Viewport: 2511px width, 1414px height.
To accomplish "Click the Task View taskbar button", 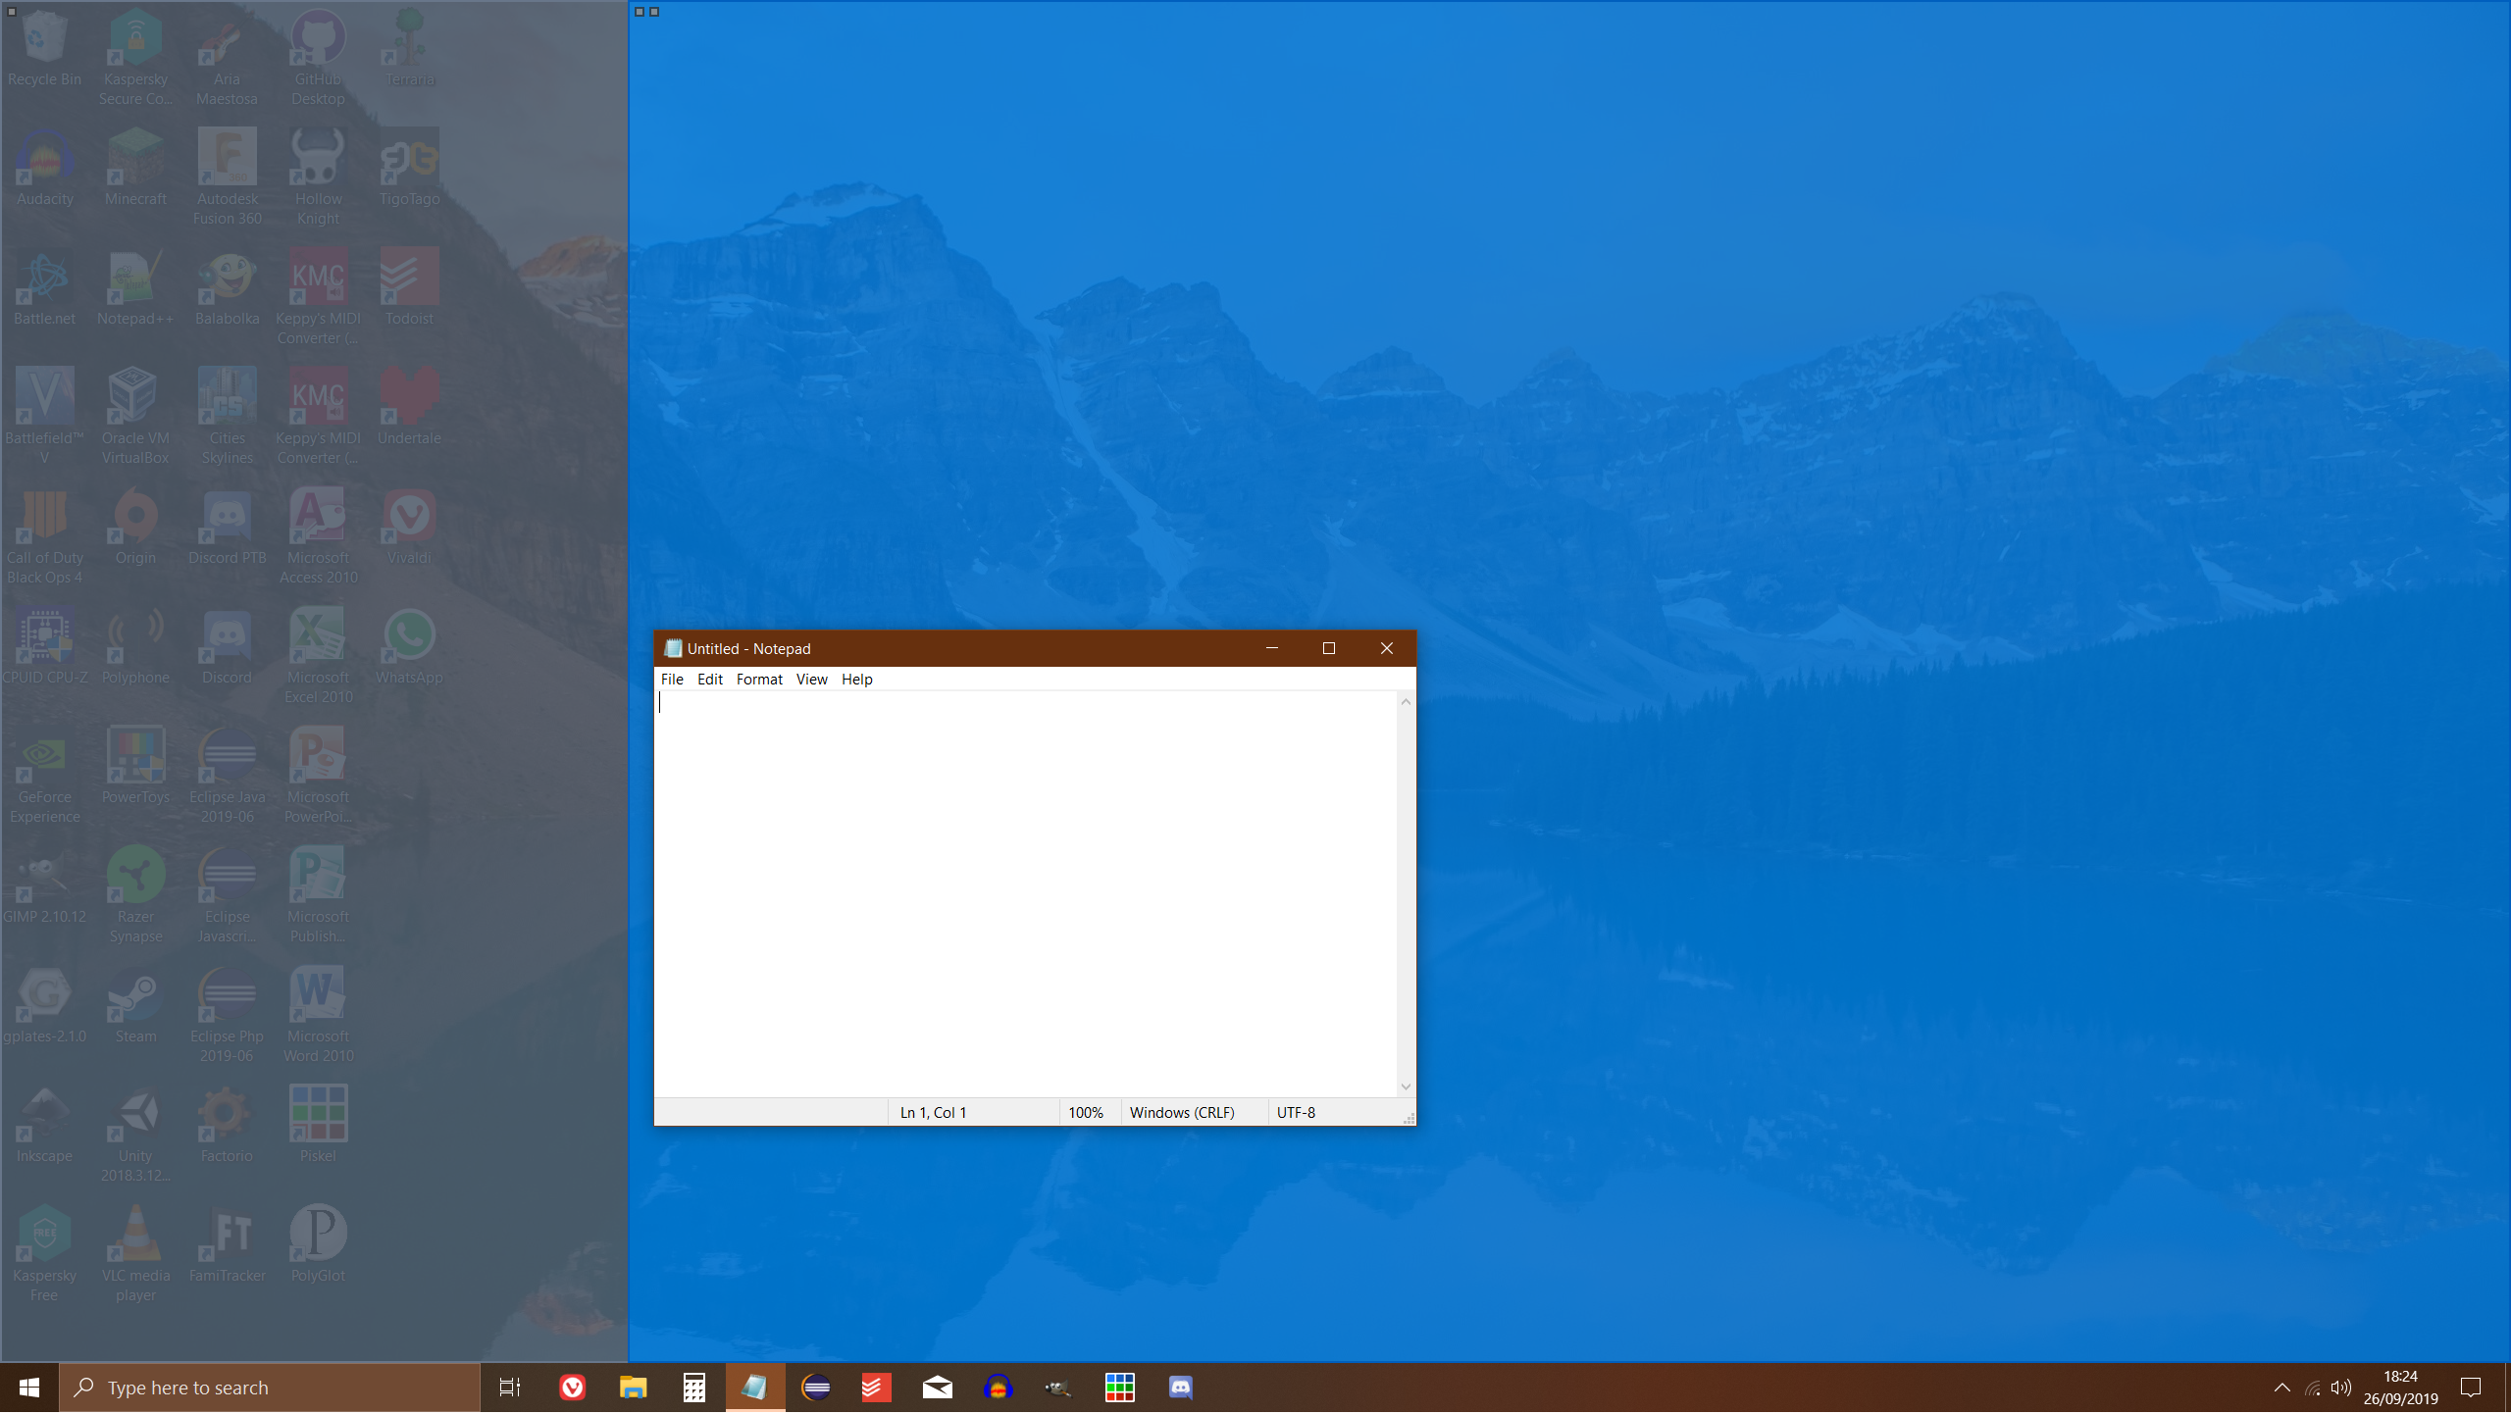I will [x=509, y=1387].
